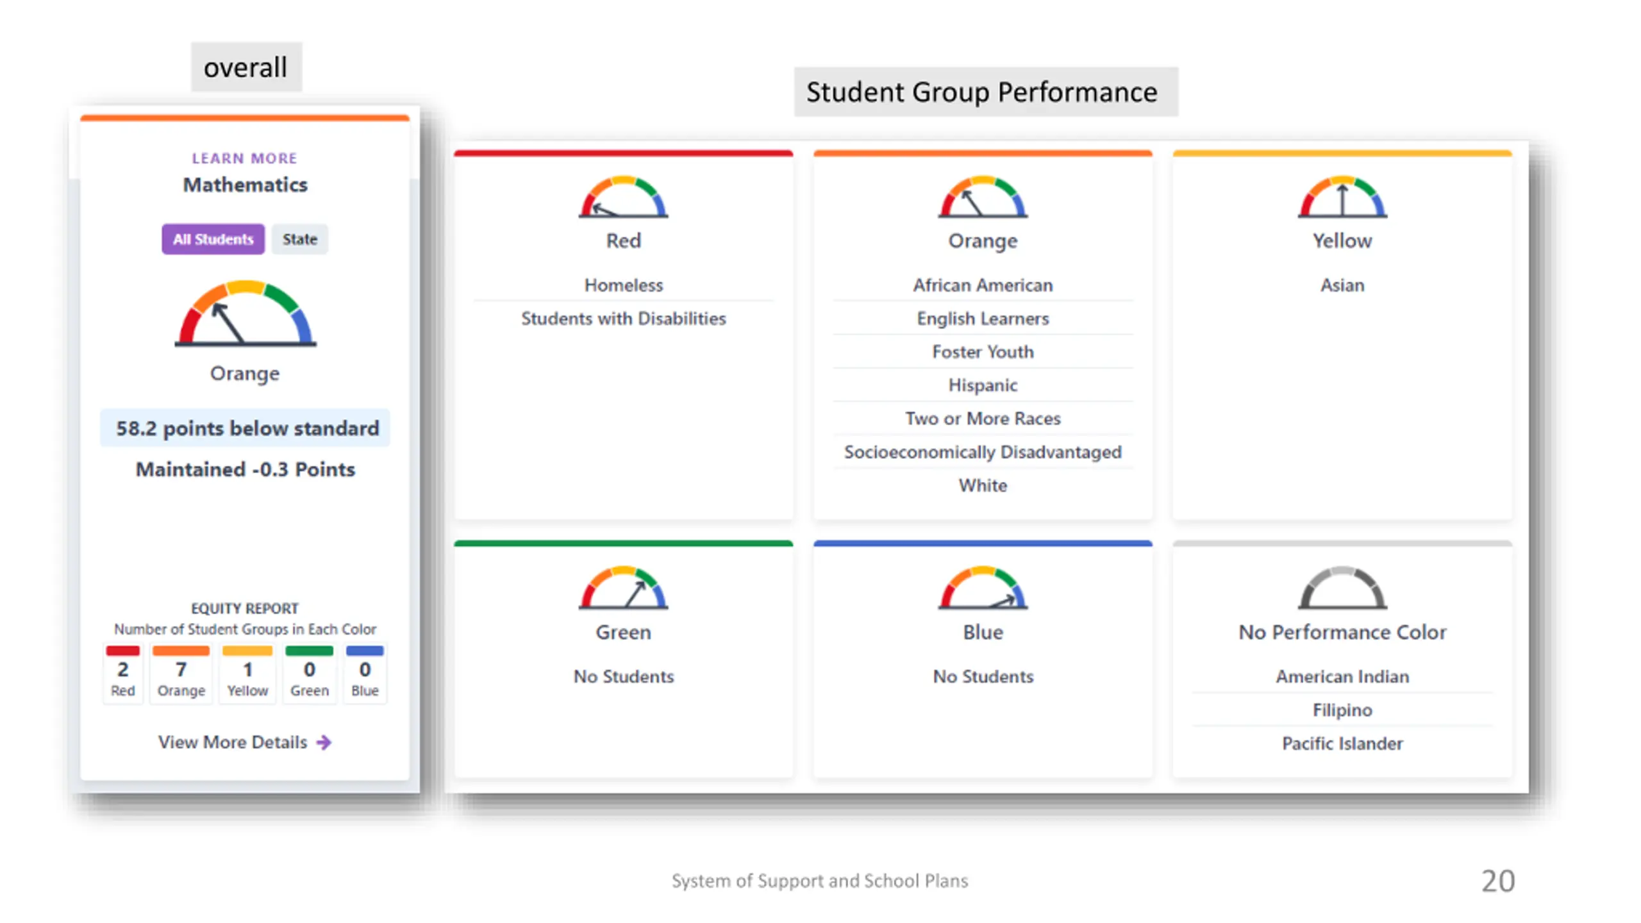Image resolution: width=1641 pixels, height=923 pixels.
Task: Select Students with Disabilities group
Action: tap(623, 319)
